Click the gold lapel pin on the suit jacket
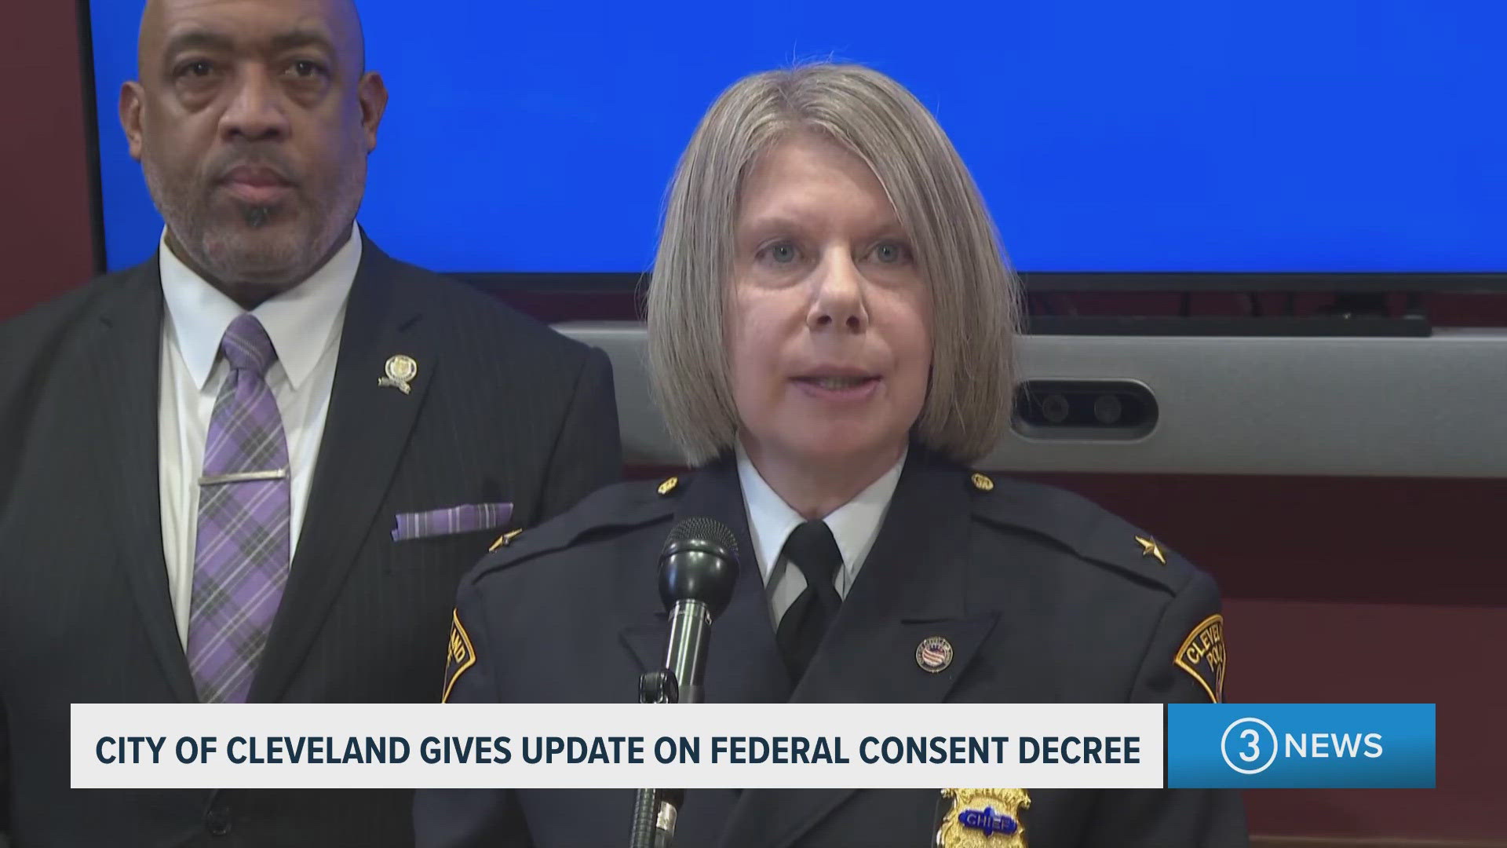 396,373
